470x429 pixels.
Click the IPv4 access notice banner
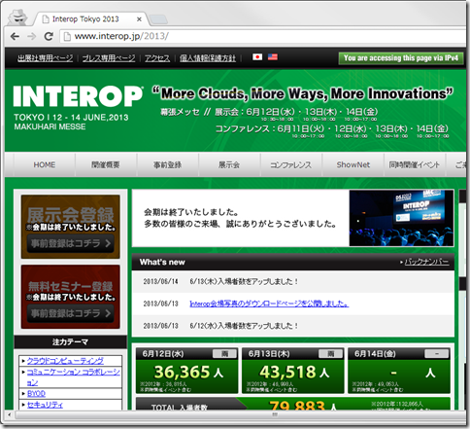[401, 58]
